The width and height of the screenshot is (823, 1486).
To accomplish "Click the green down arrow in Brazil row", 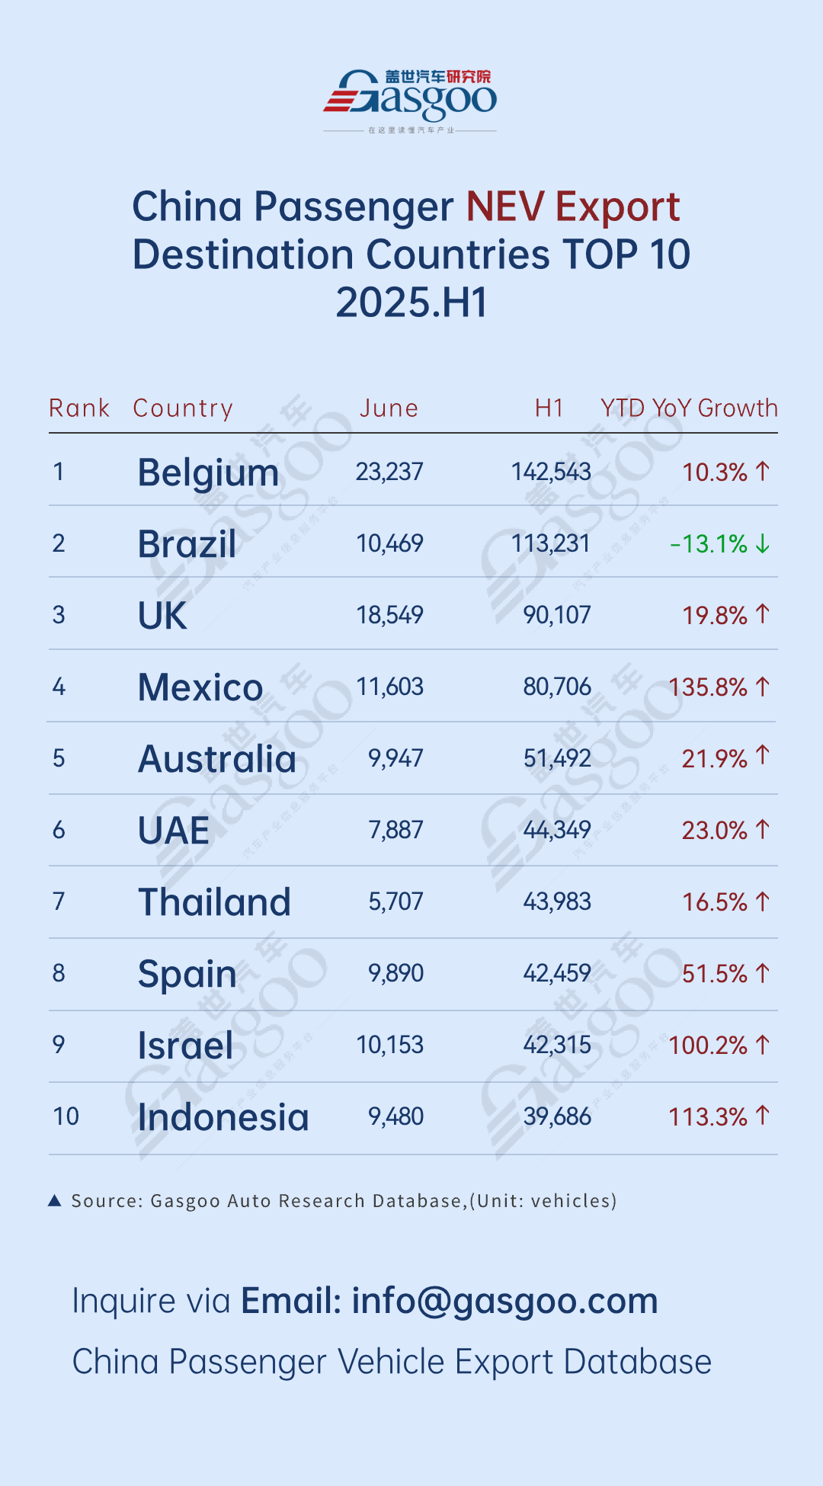I will pos(763,544).
